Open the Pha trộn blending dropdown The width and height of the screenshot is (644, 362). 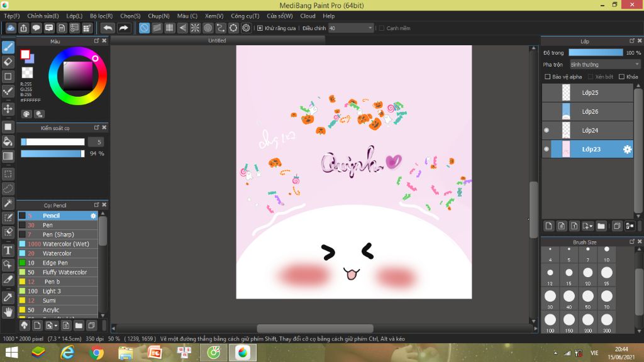point(605,65)
